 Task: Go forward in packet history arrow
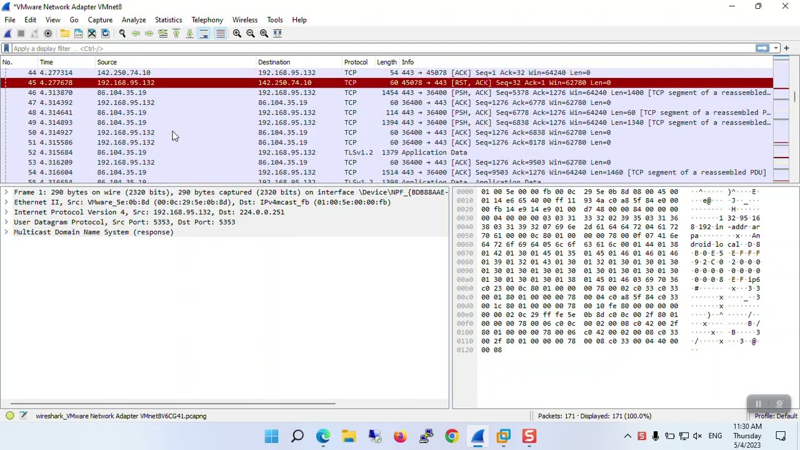149,34
